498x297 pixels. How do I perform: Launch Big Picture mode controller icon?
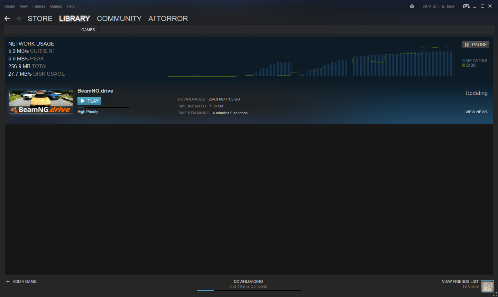(x=466, y=6)
